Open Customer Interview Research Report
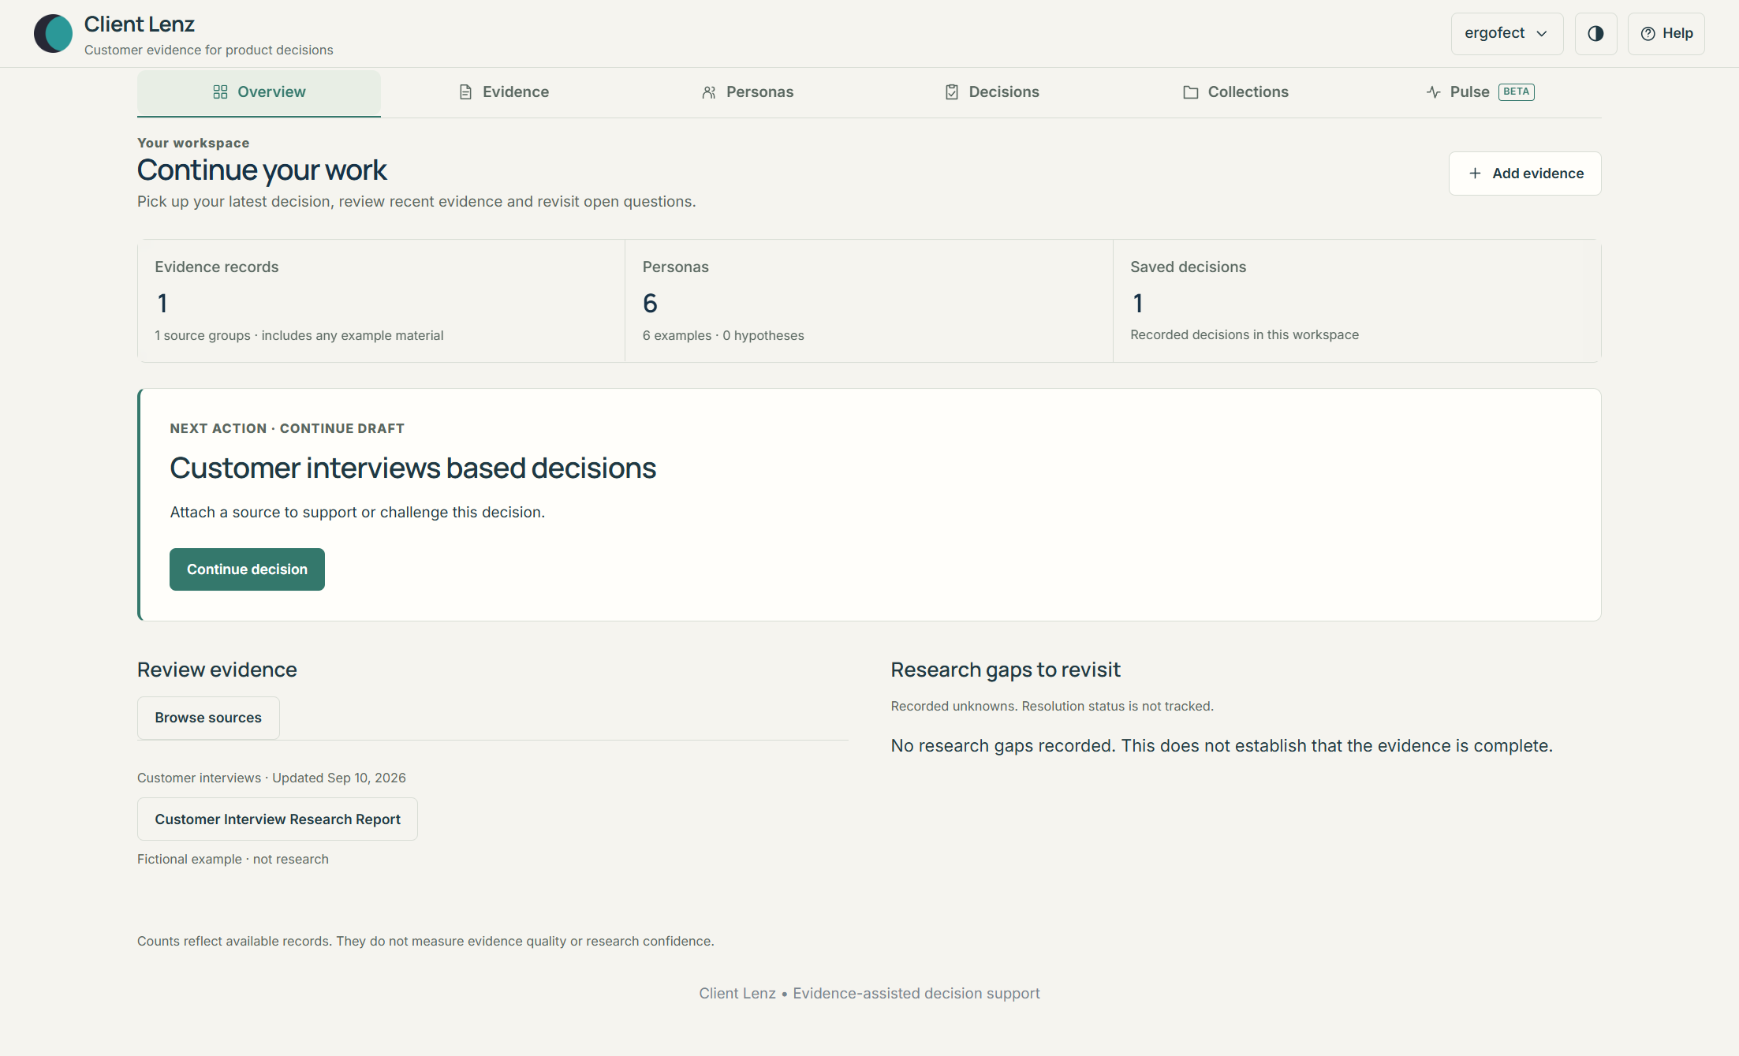The height and width of the screenshot is (1056, 1739). click(278, 819)
